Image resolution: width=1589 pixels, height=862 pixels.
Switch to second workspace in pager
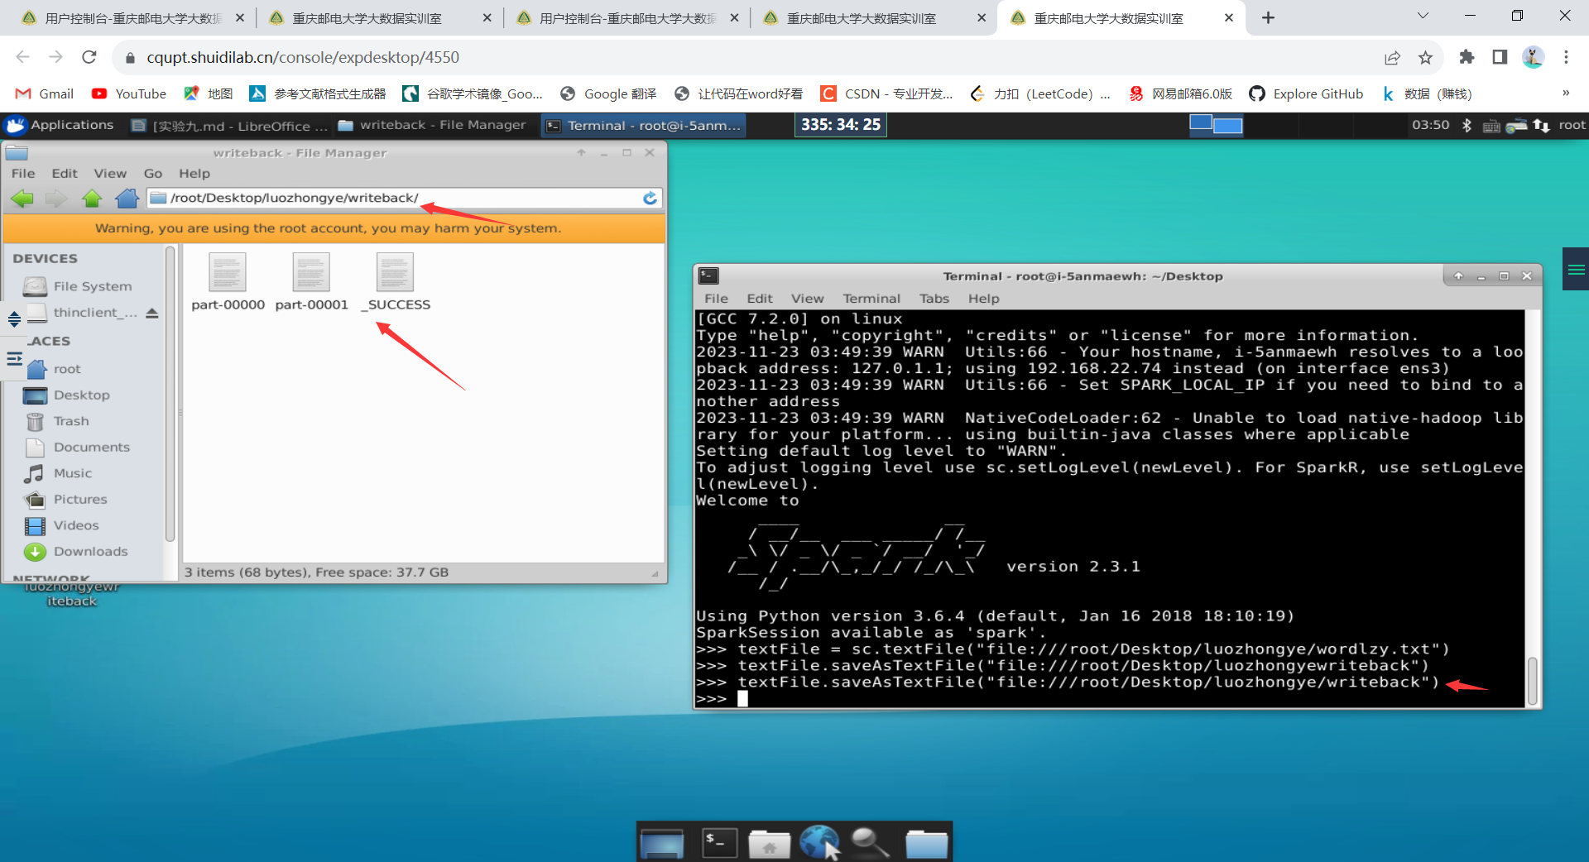point(1228,125)
